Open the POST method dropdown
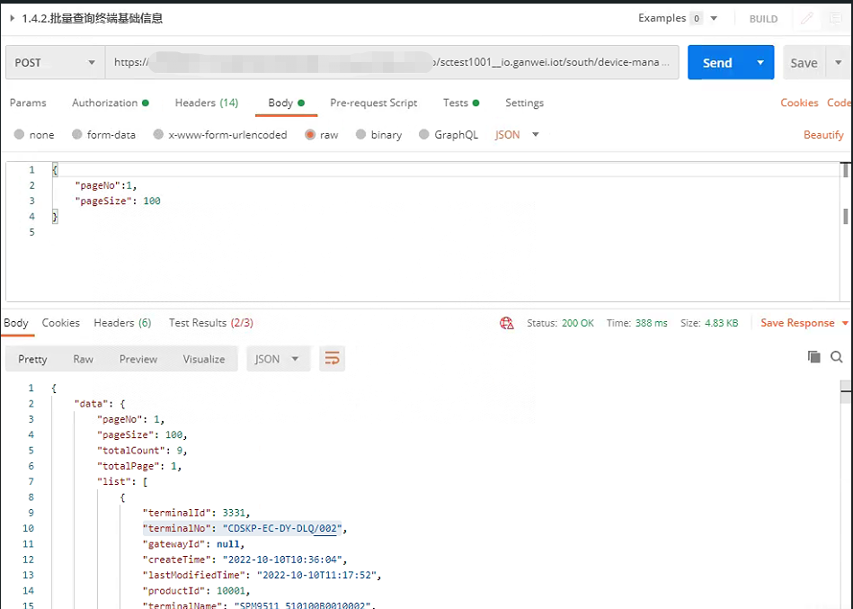853x609 pixels. click(x=54, y=63)
